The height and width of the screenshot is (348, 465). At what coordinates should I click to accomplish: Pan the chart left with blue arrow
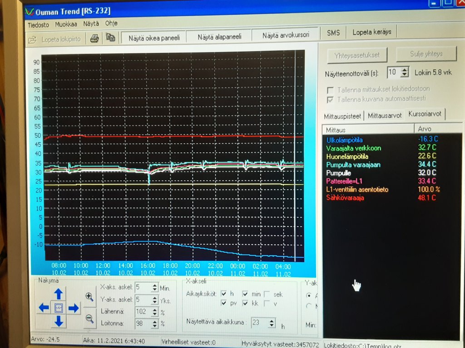(44, 308)
